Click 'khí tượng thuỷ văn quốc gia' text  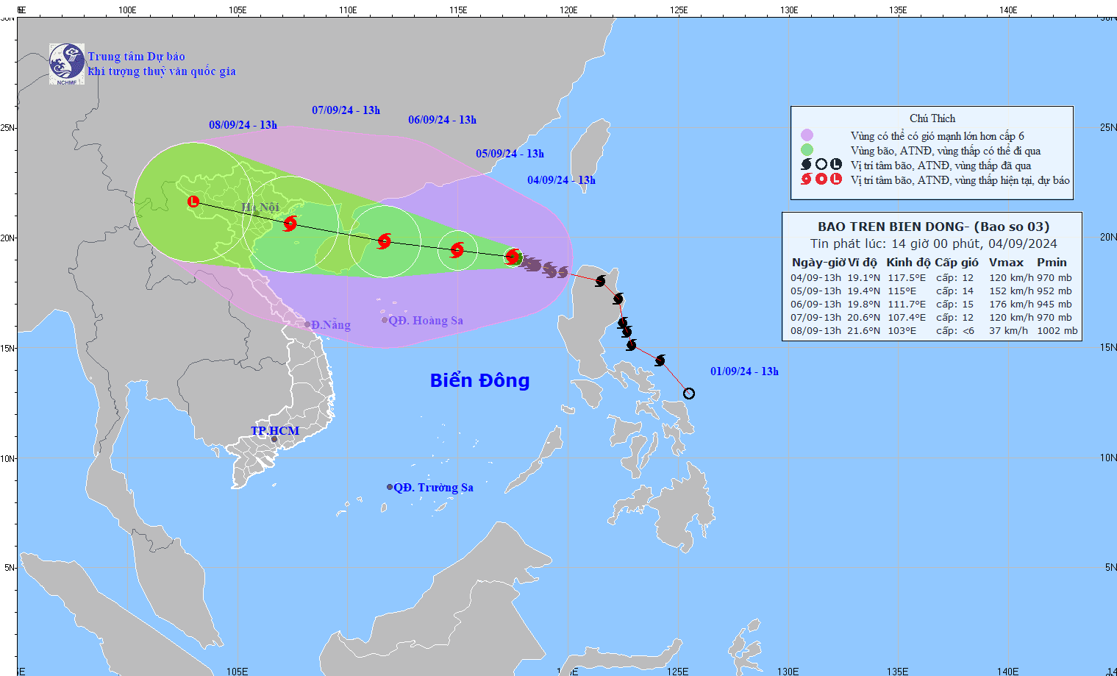[162, 71]
